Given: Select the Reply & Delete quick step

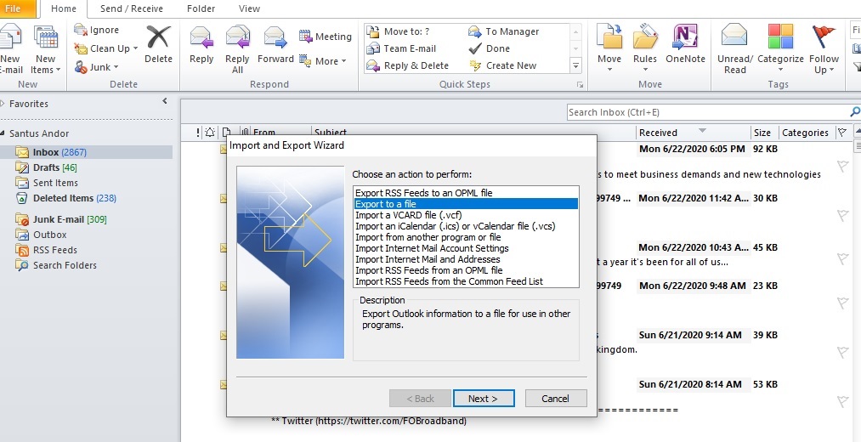Looking at the screenshot, I should pos(406,65).
